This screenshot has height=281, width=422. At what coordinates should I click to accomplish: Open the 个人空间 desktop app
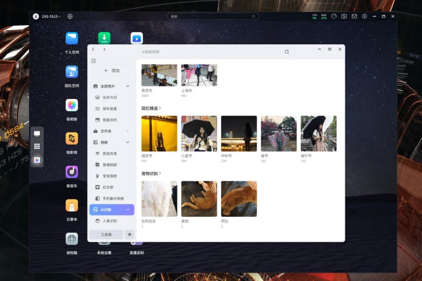[72, 39]
